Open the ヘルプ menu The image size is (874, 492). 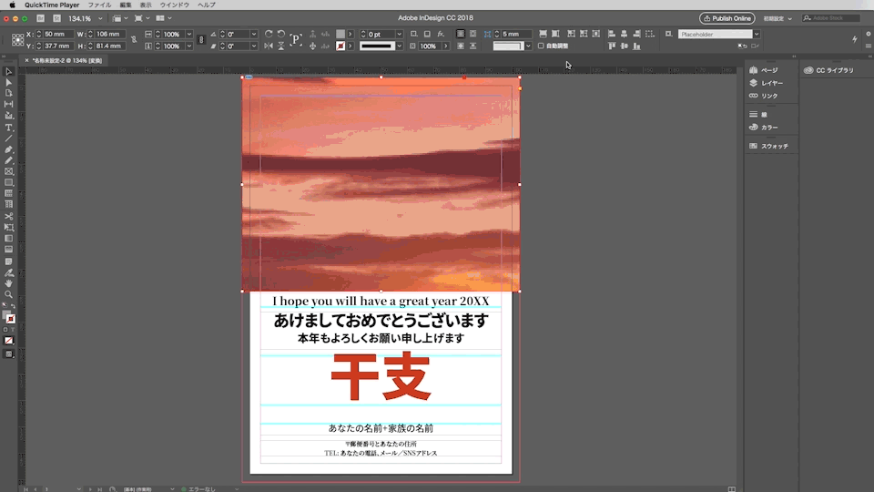tap(207, 5)
